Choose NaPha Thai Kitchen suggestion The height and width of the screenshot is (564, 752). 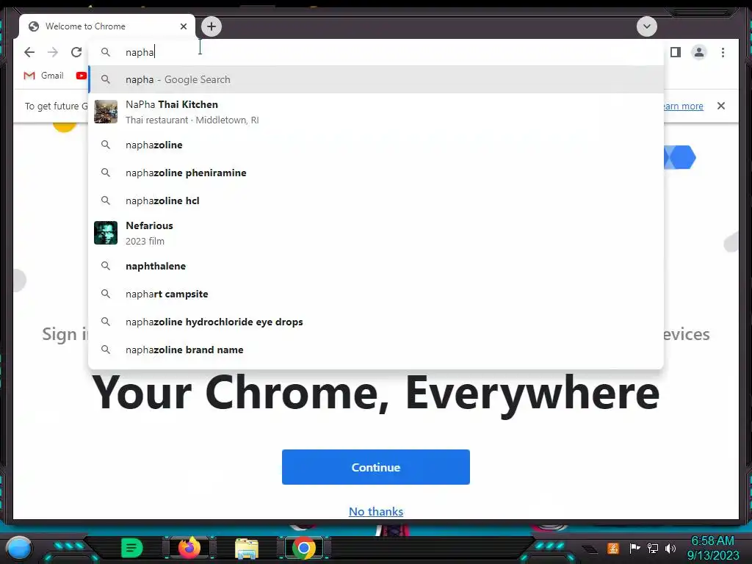point(376,112)
